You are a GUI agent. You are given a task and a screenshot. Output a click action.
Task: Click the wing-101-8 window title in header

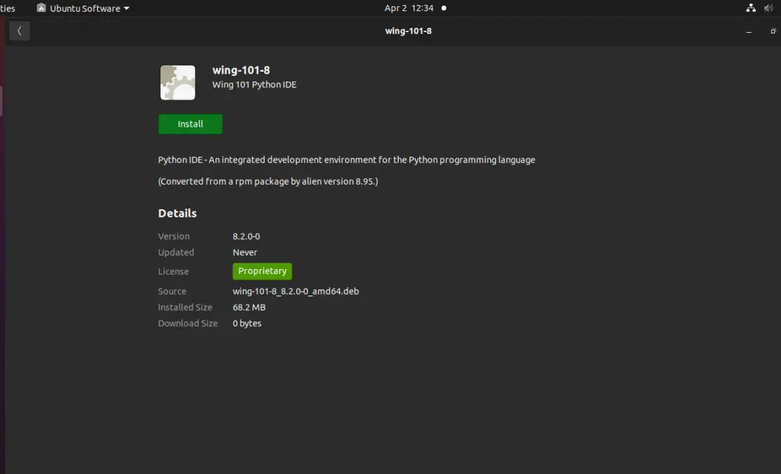pyautogui.click(x=409, y=31)
